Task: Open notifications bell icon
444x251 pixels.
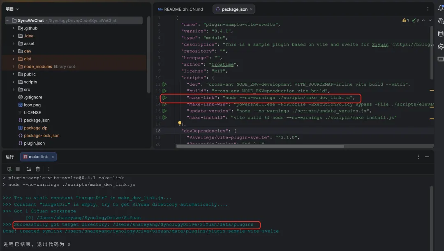Action: click(x=441, y=9)
